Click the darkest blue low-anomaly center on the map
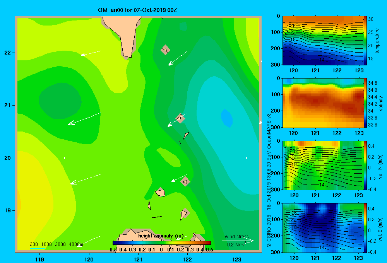 (226, 118)
